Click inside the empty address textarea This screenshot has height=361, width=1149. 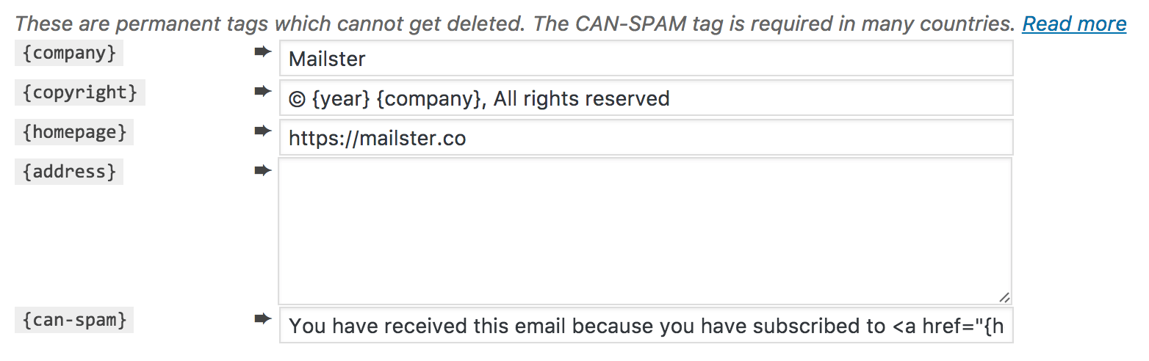(645, 231)
